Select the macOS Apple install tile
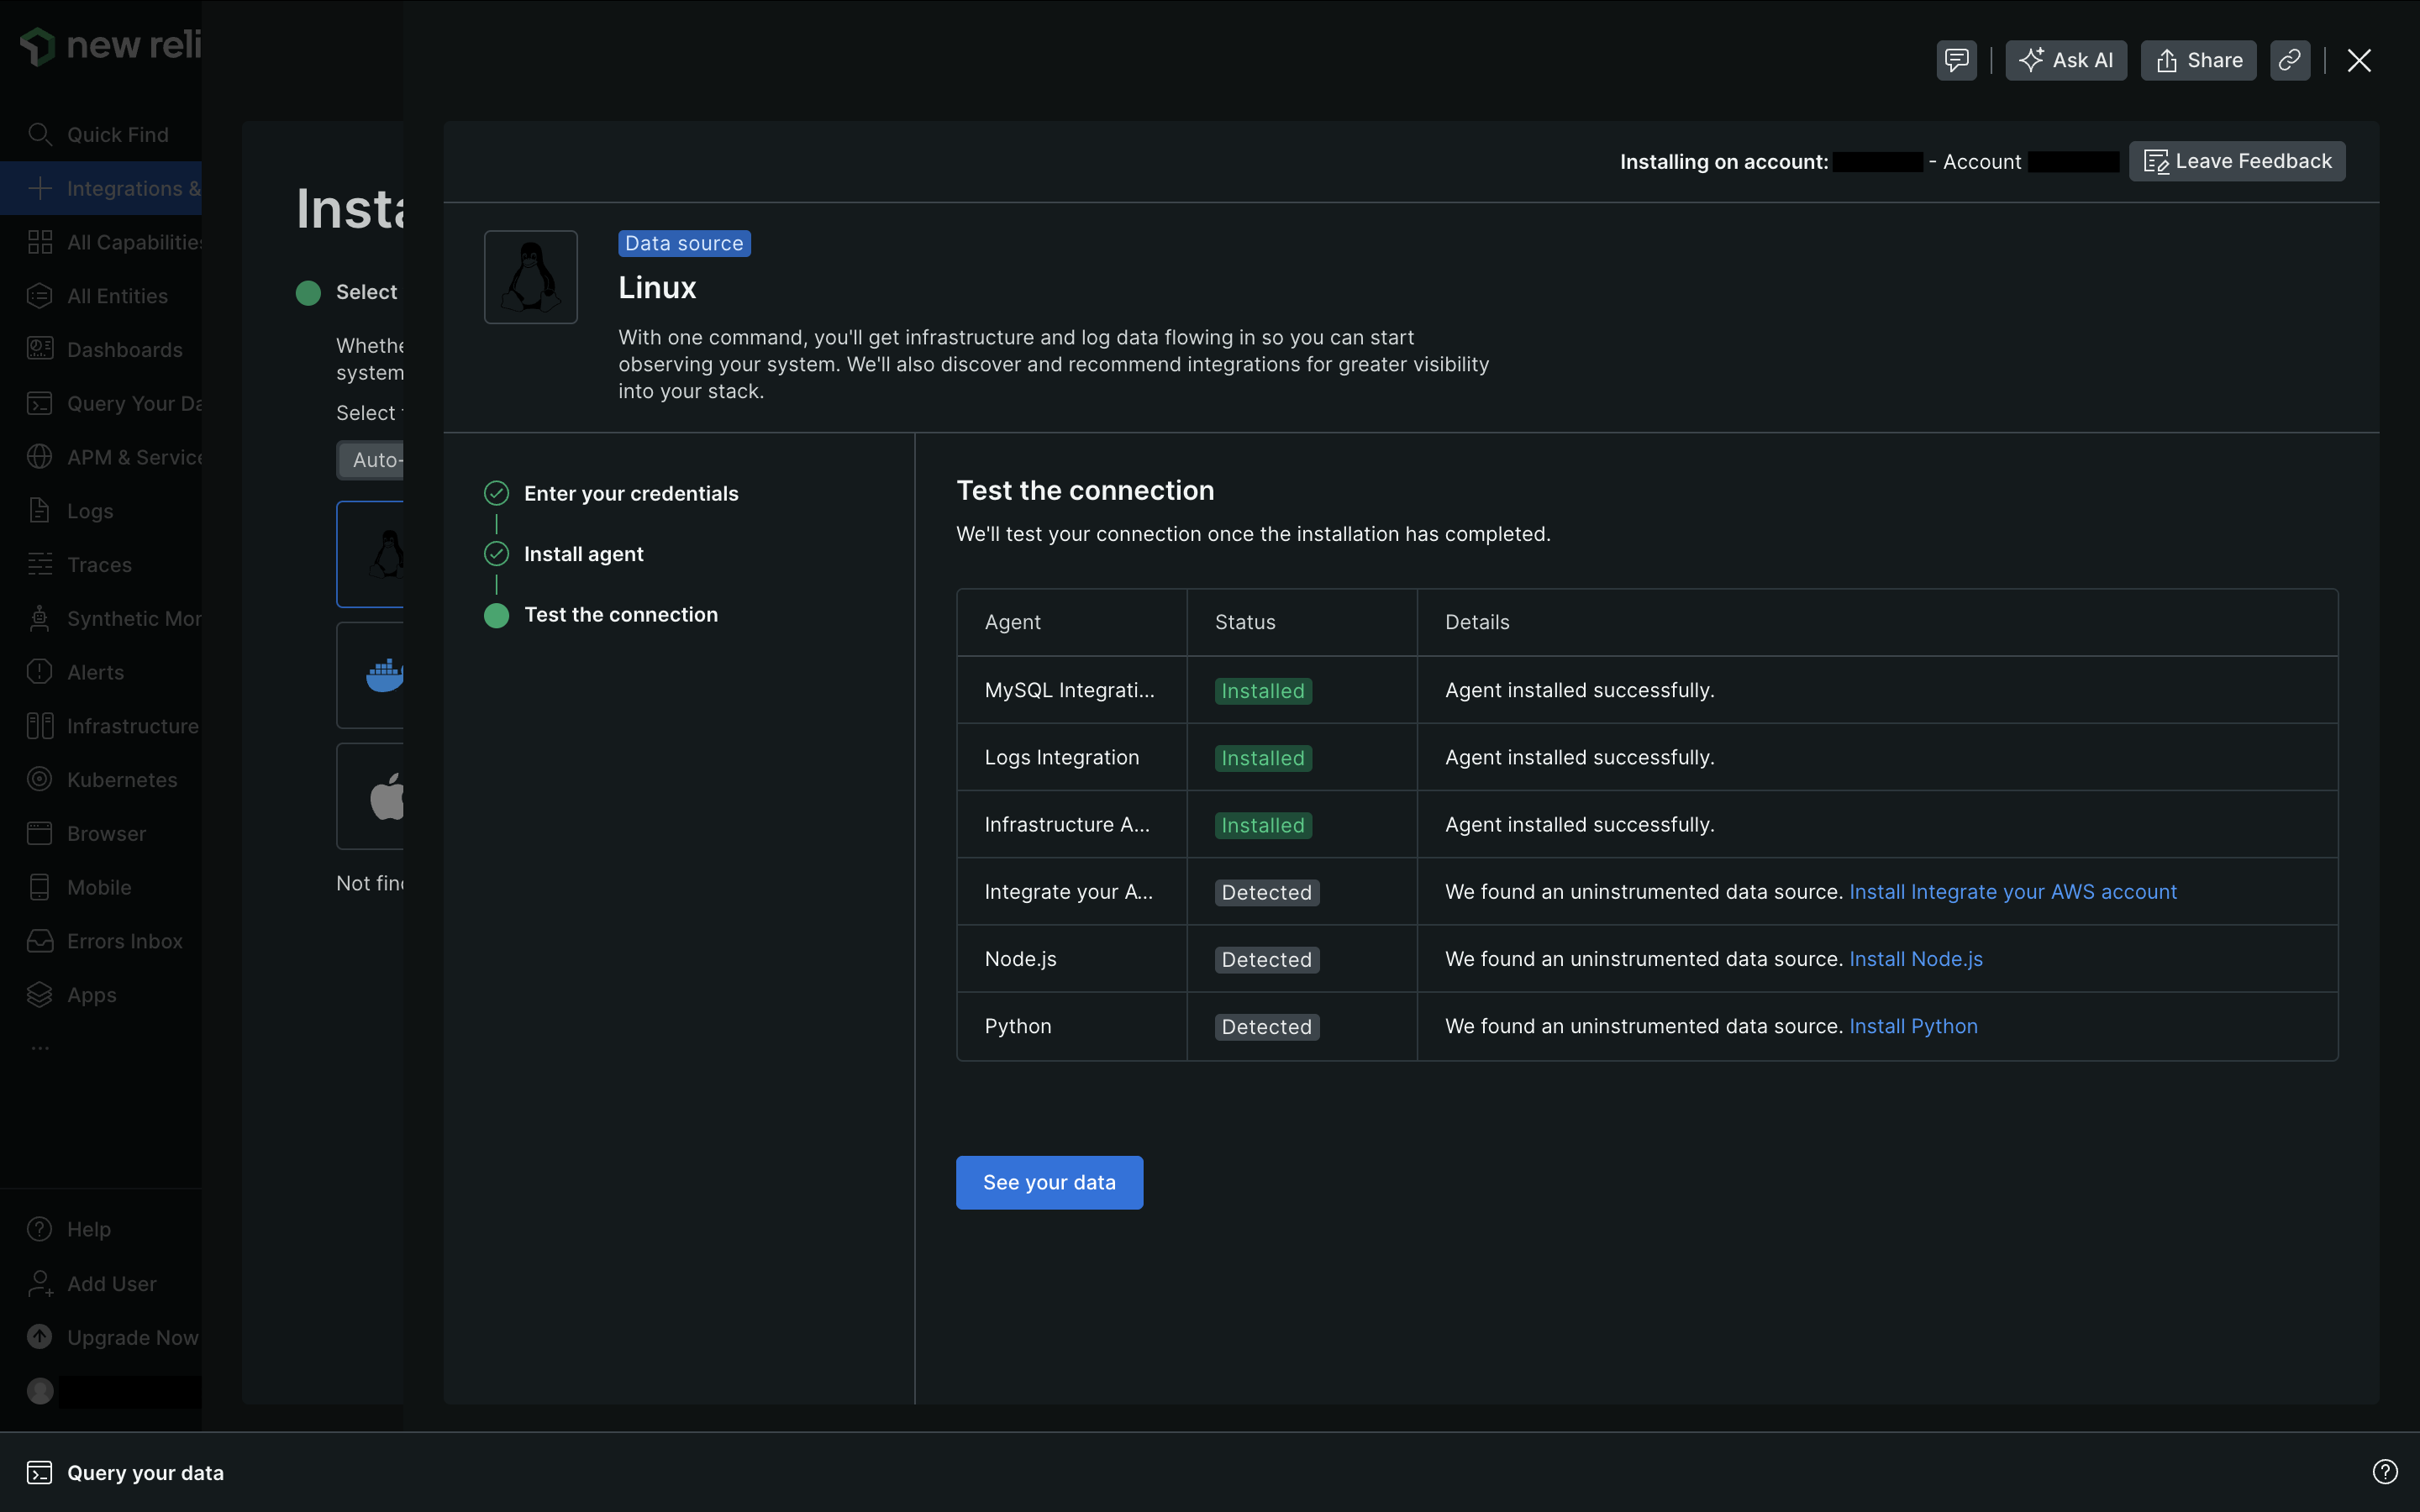The width and height of the screenshot is (2420, 1512). (384, 797)
